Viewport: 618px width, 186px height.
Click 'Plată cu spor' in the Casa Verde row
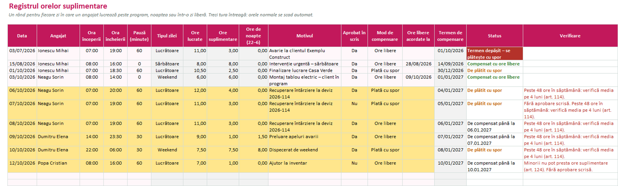pyautogui.click(x=385, y=71)
